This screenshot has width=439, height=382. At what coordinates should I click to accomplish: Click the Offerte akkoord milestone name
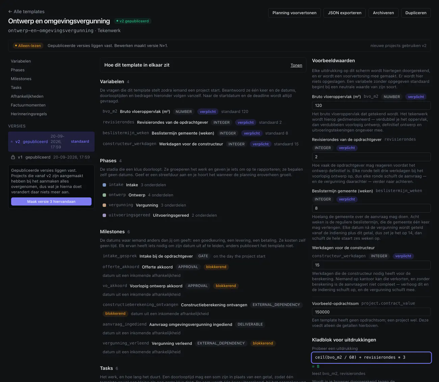pos(157,267)
